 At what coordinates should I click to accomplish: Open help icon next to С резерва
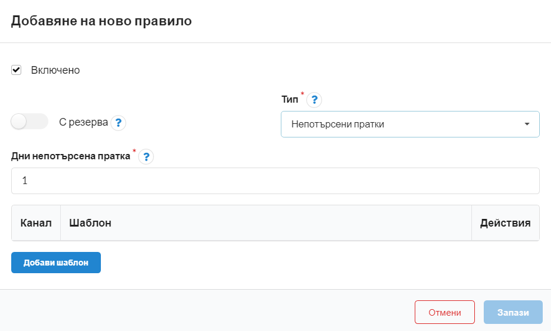(119, 123)
